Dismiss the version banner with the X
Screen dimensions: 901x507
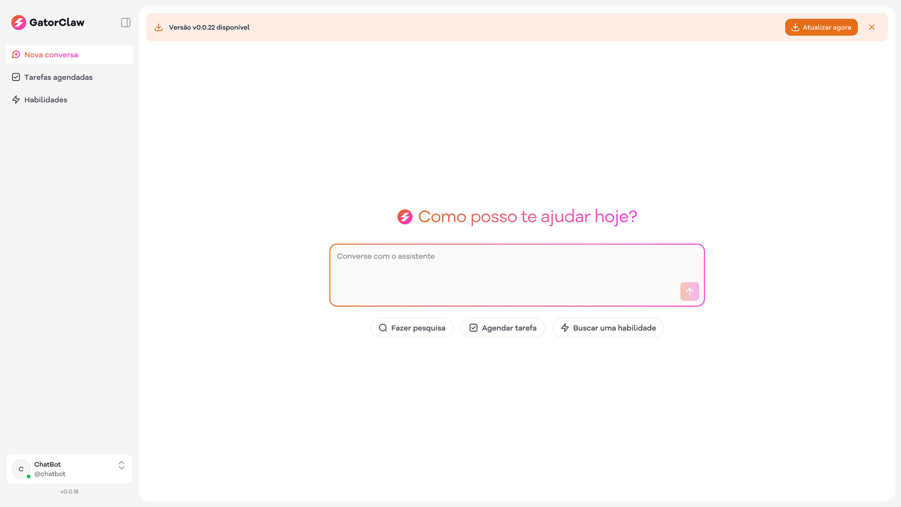tap(872, 27)
